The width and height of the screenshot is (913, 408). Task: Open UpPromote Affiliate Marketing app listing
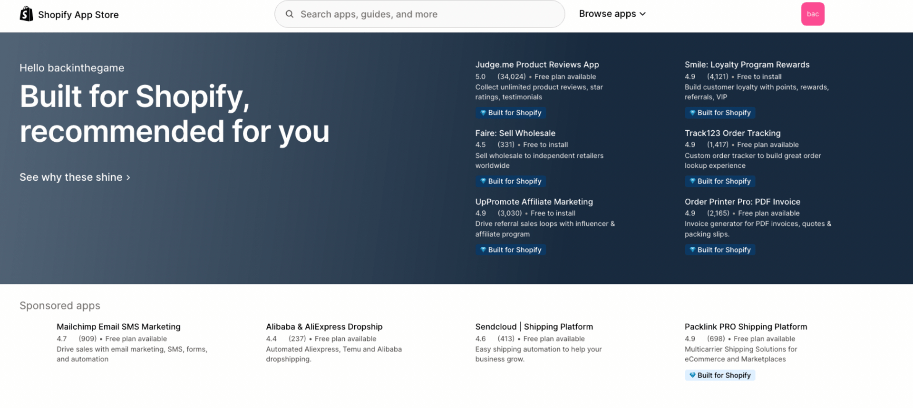(x=534, y=202)
